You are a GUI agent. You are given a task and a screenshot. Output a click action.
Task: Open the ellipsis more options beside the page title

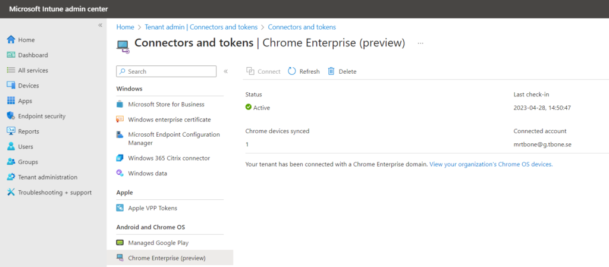420,43
